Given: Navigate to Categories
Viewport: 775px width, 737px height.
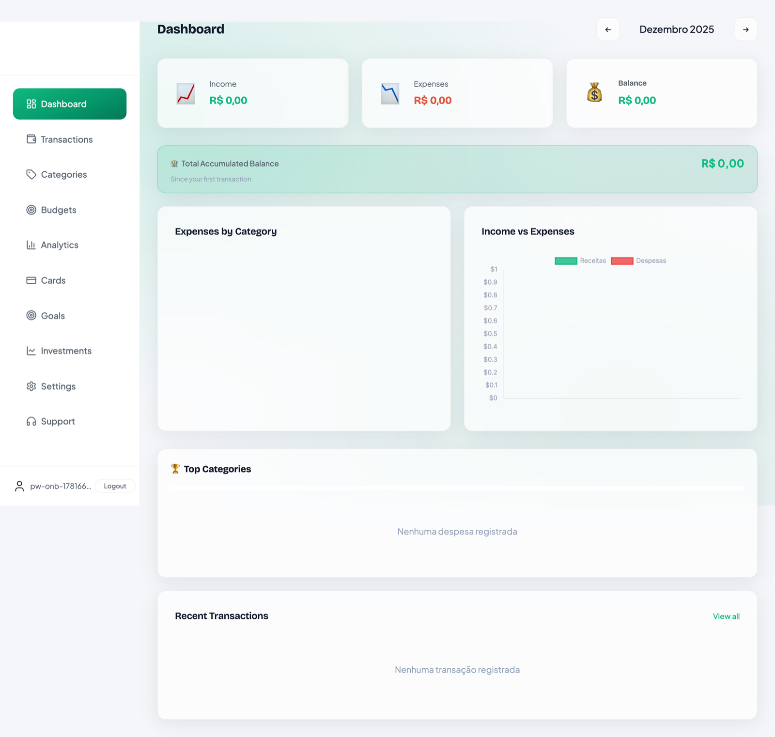Looking at the screenshot, I should click(x=70, y=174).
